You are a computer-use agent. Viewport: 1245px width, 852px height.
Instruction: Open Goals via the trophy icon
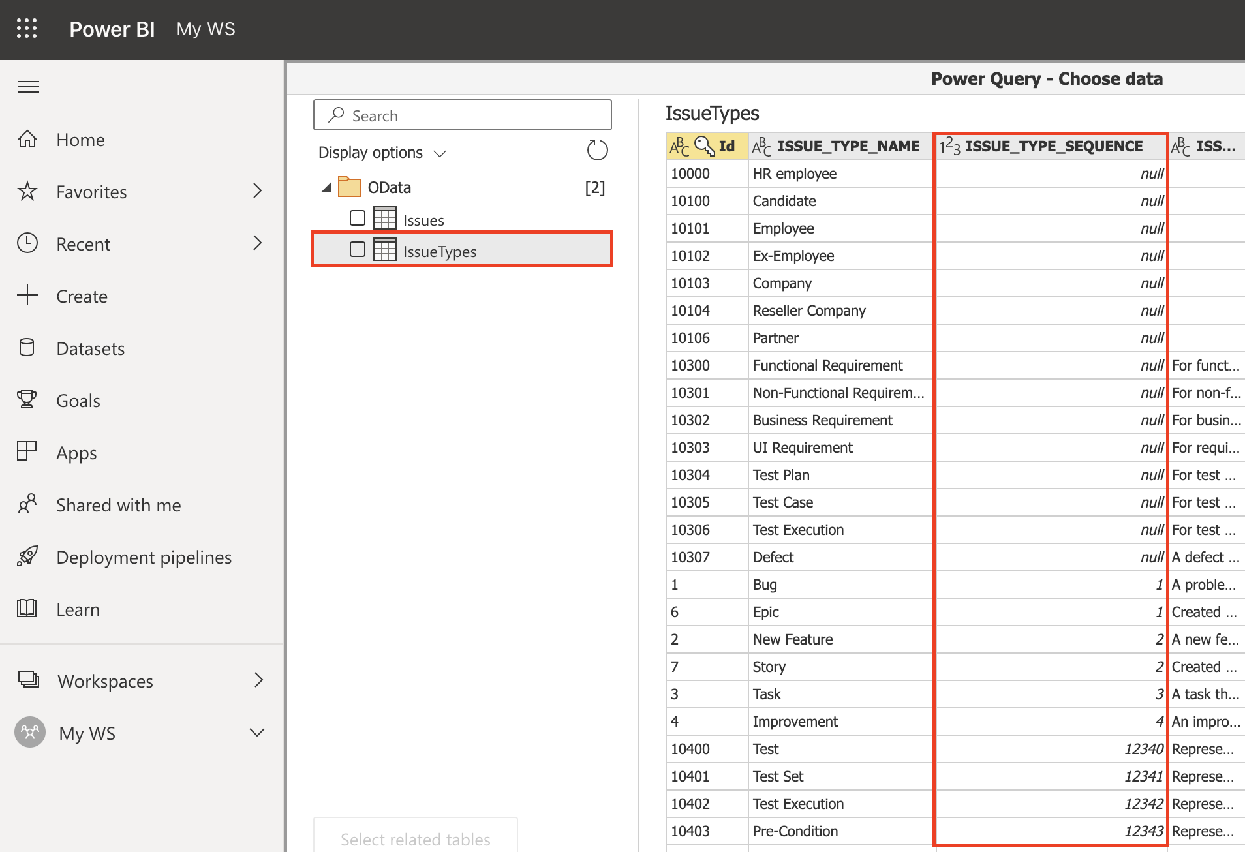[27, 400]
